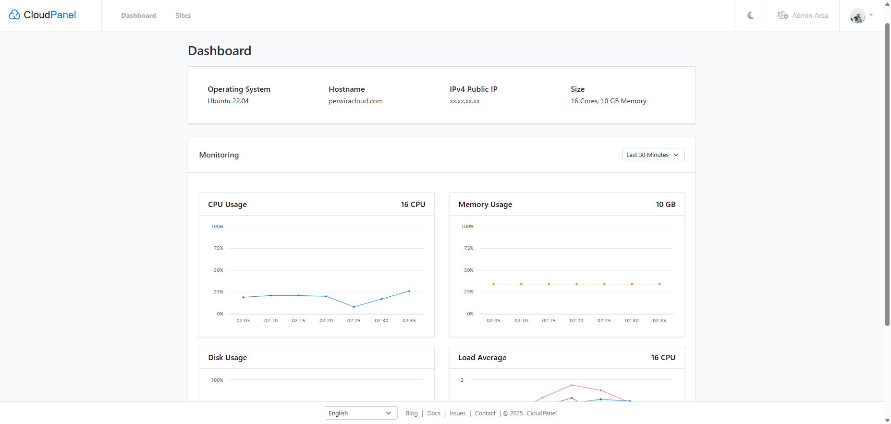Open the Sites tab
Screen dimensions: 891x424
click(183, 15)
